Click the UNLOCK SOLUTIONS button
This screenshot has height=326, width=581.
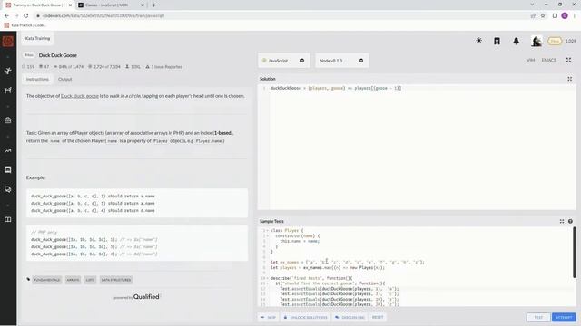pos(306,318)
